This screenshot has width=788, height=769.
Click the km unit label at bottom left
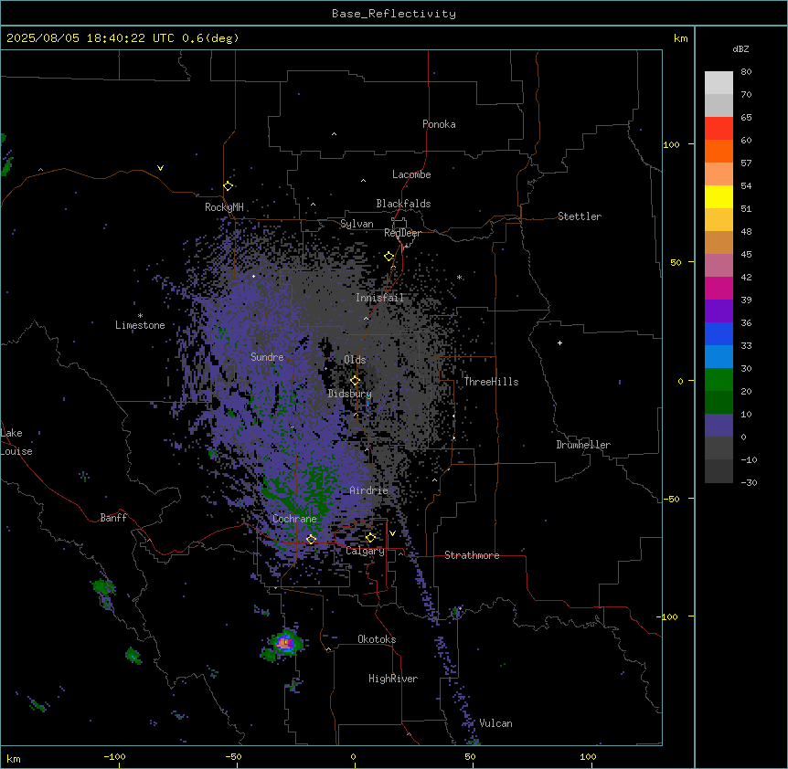click(14, 758)
